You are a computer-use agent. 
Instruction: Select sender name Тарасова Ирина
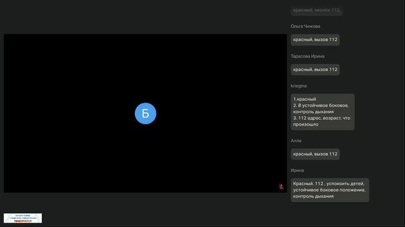pos(308,56)
